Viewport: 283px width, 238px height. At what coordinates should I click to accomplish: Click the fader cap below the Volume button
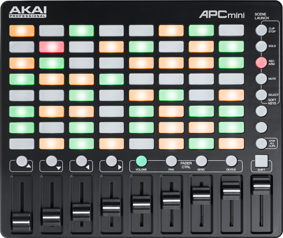141,204
